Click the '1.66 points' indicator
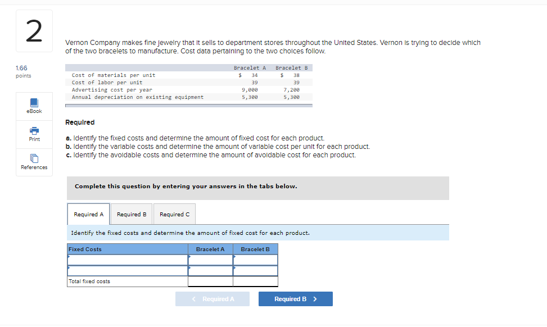The width and height of the screenshot is (547, 327). [21, 71]
